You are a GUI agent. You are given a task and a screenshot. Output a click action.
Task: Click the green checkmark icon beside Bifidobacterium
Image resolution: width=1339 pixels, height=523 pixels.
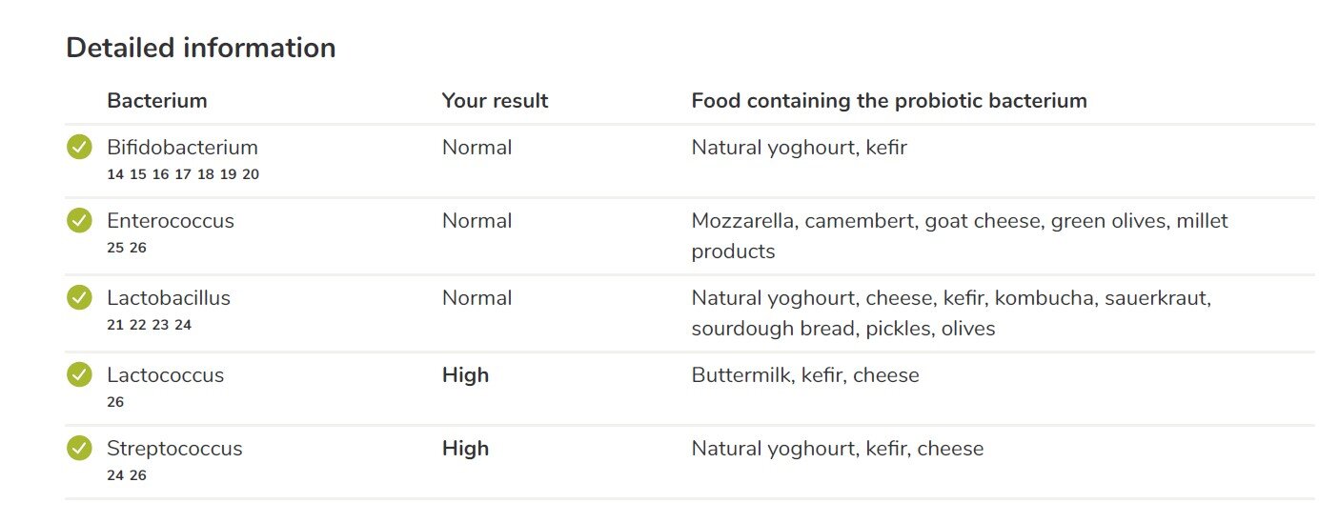coord(79,148)
